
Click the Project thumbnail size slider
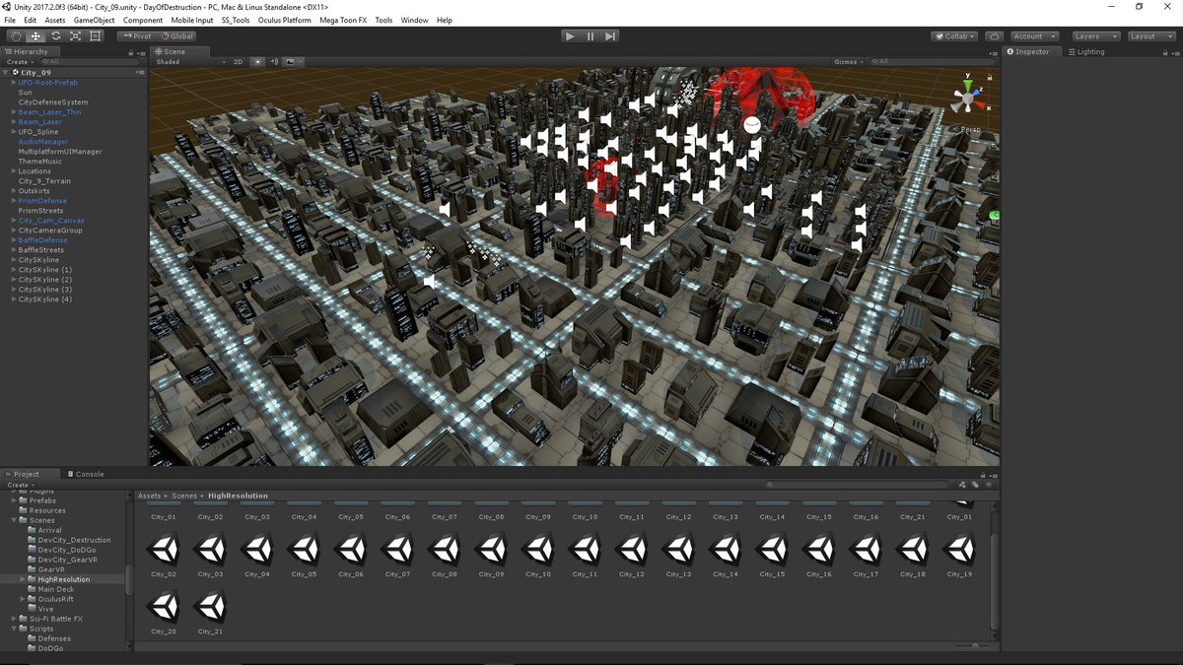coord(974,646)
